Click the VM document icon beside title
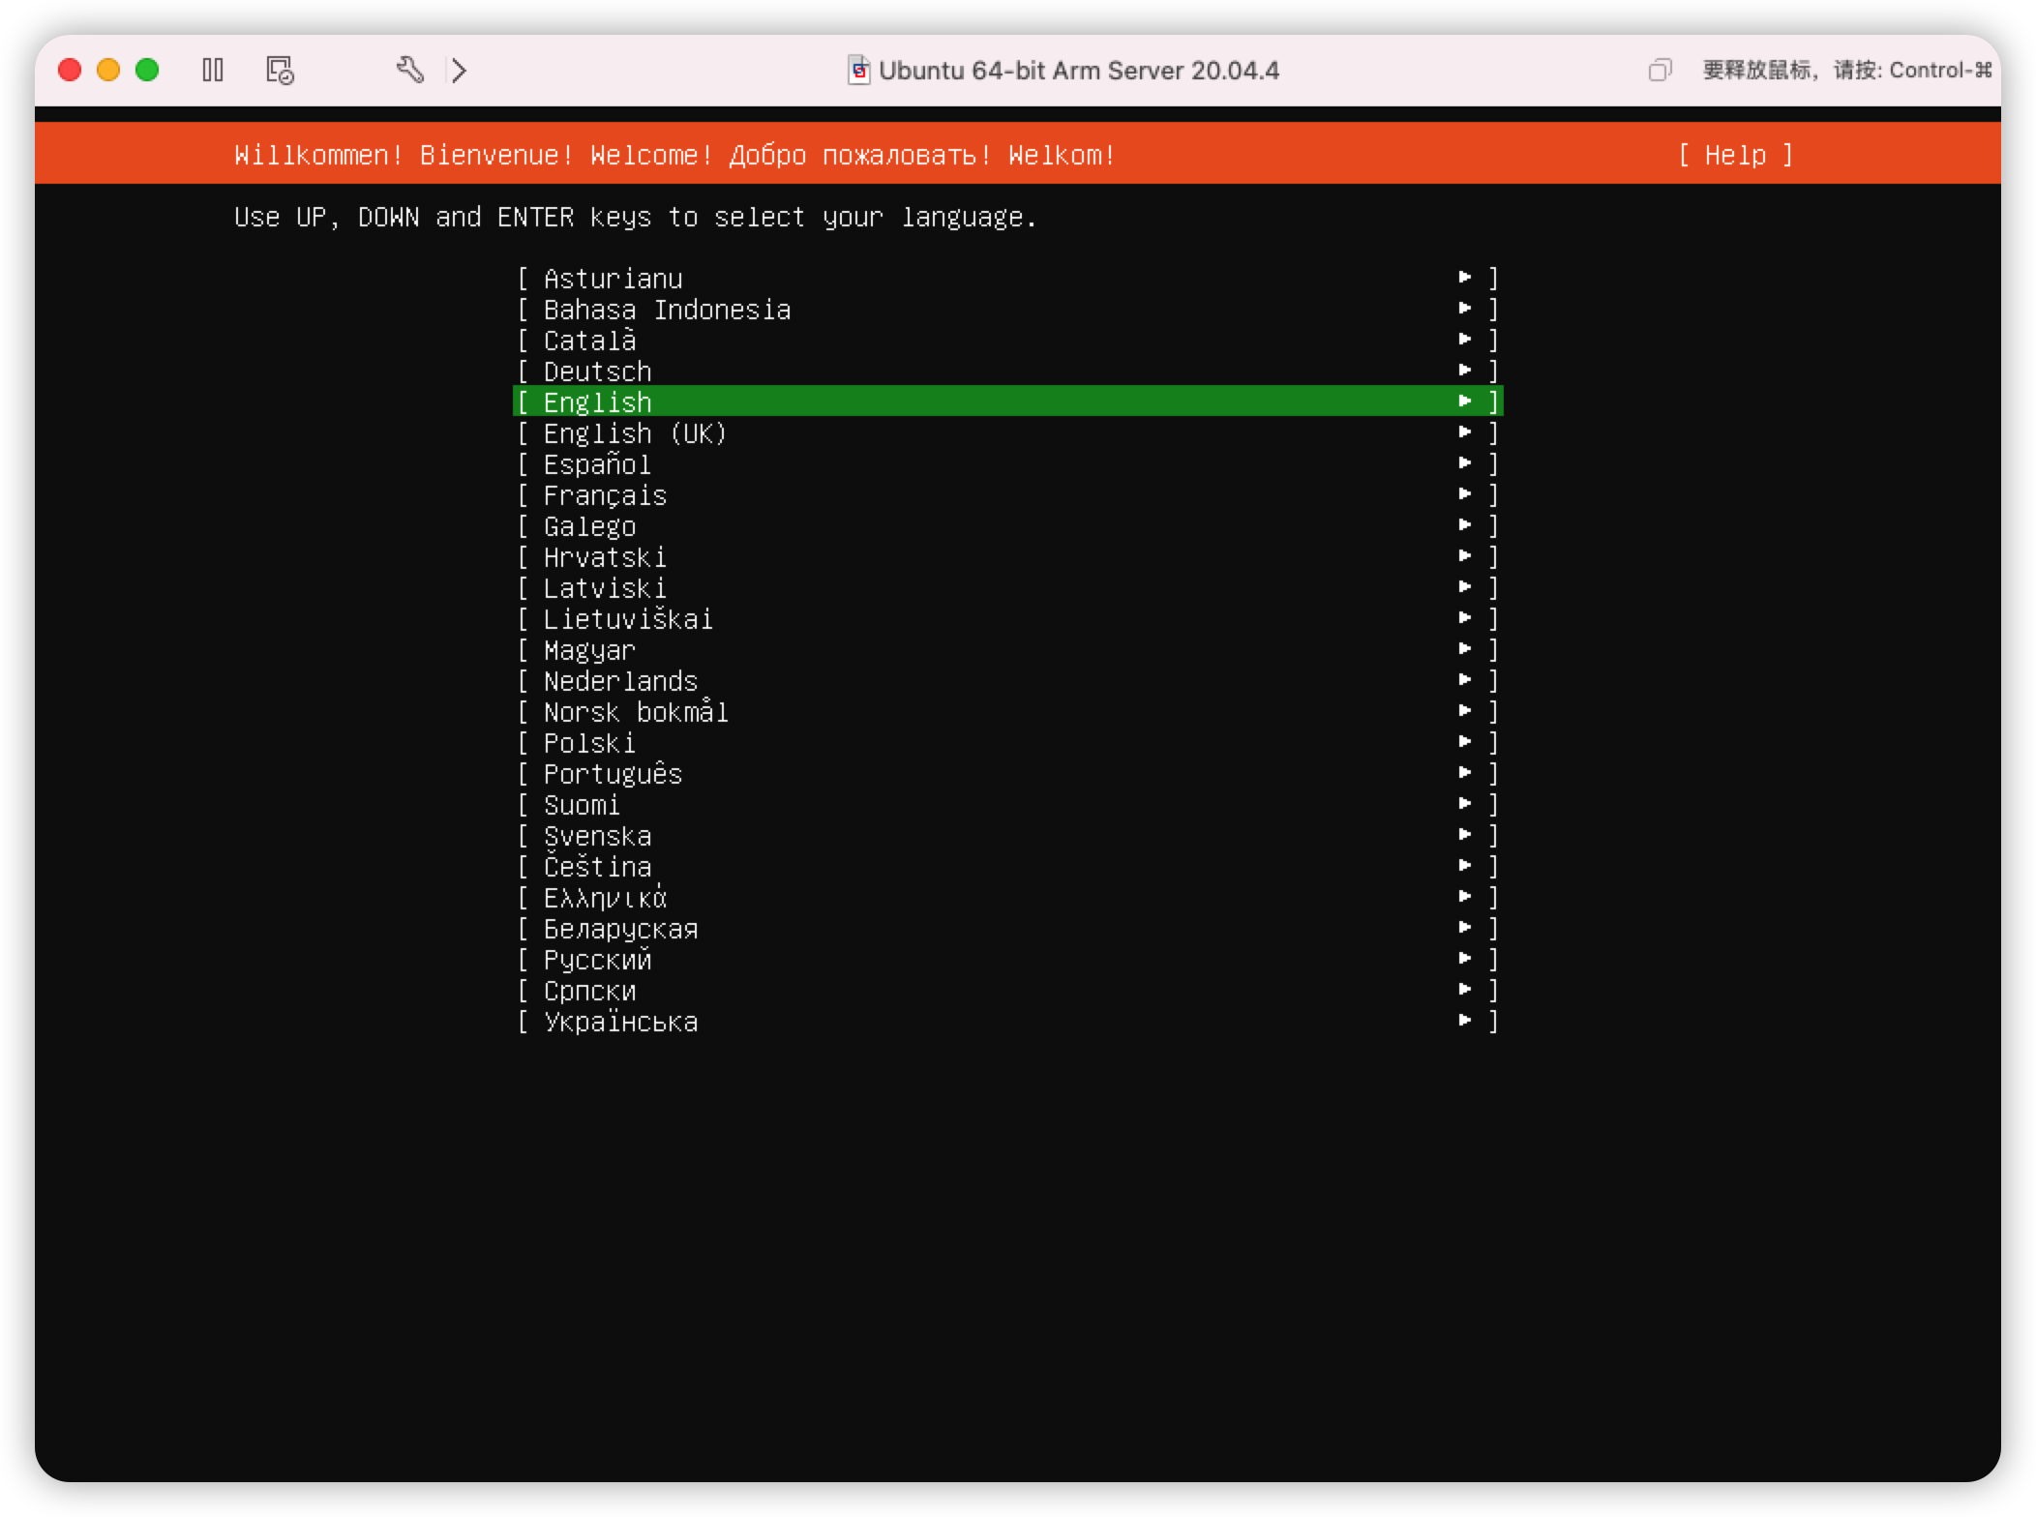 859,70
